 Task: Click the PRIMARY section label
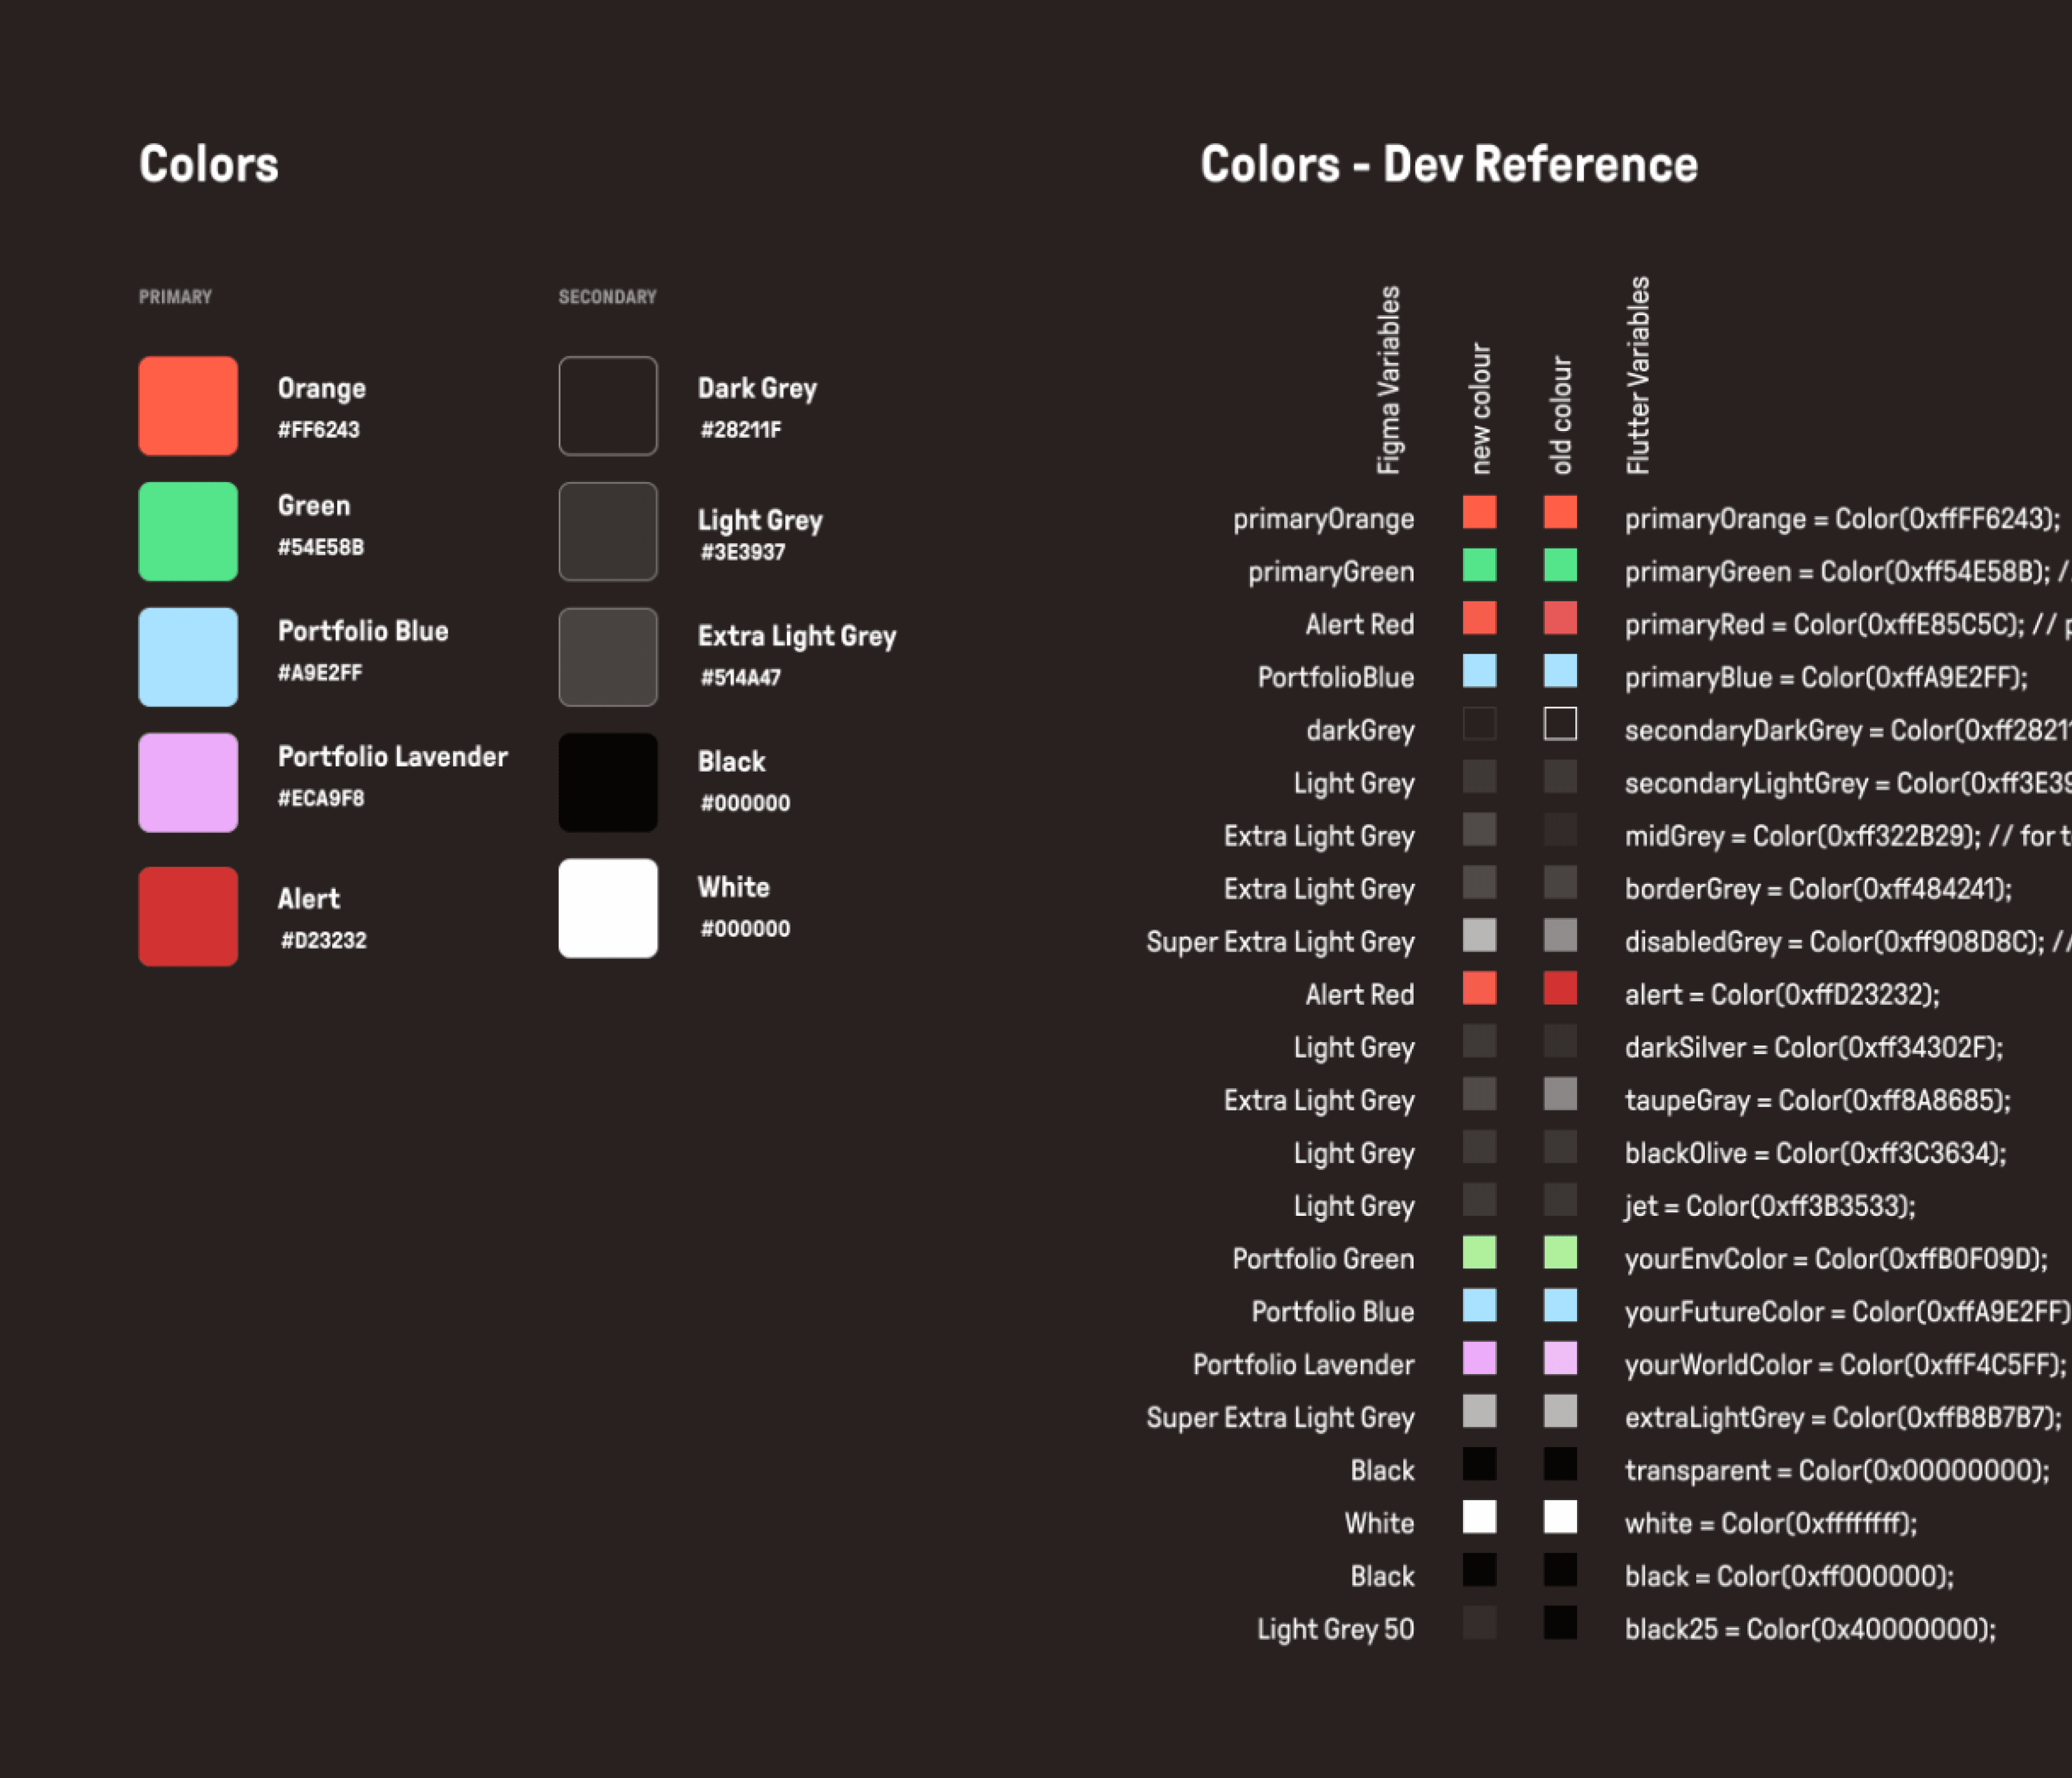point(175,297)
